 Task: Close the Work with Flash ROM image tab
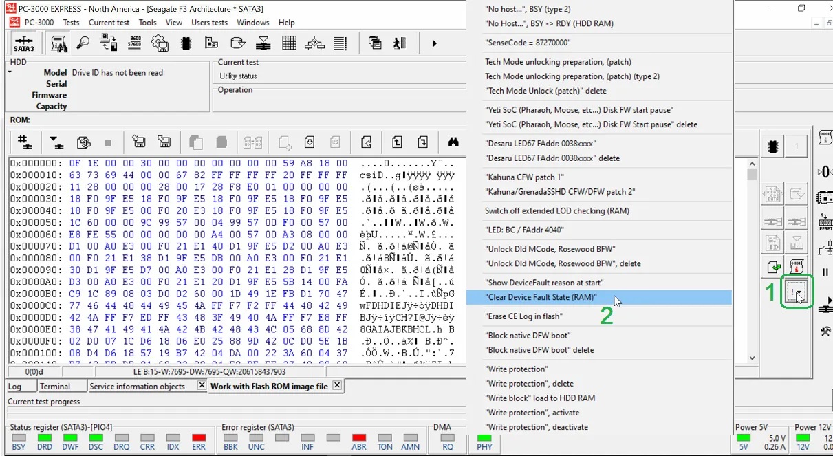(337, 386)
